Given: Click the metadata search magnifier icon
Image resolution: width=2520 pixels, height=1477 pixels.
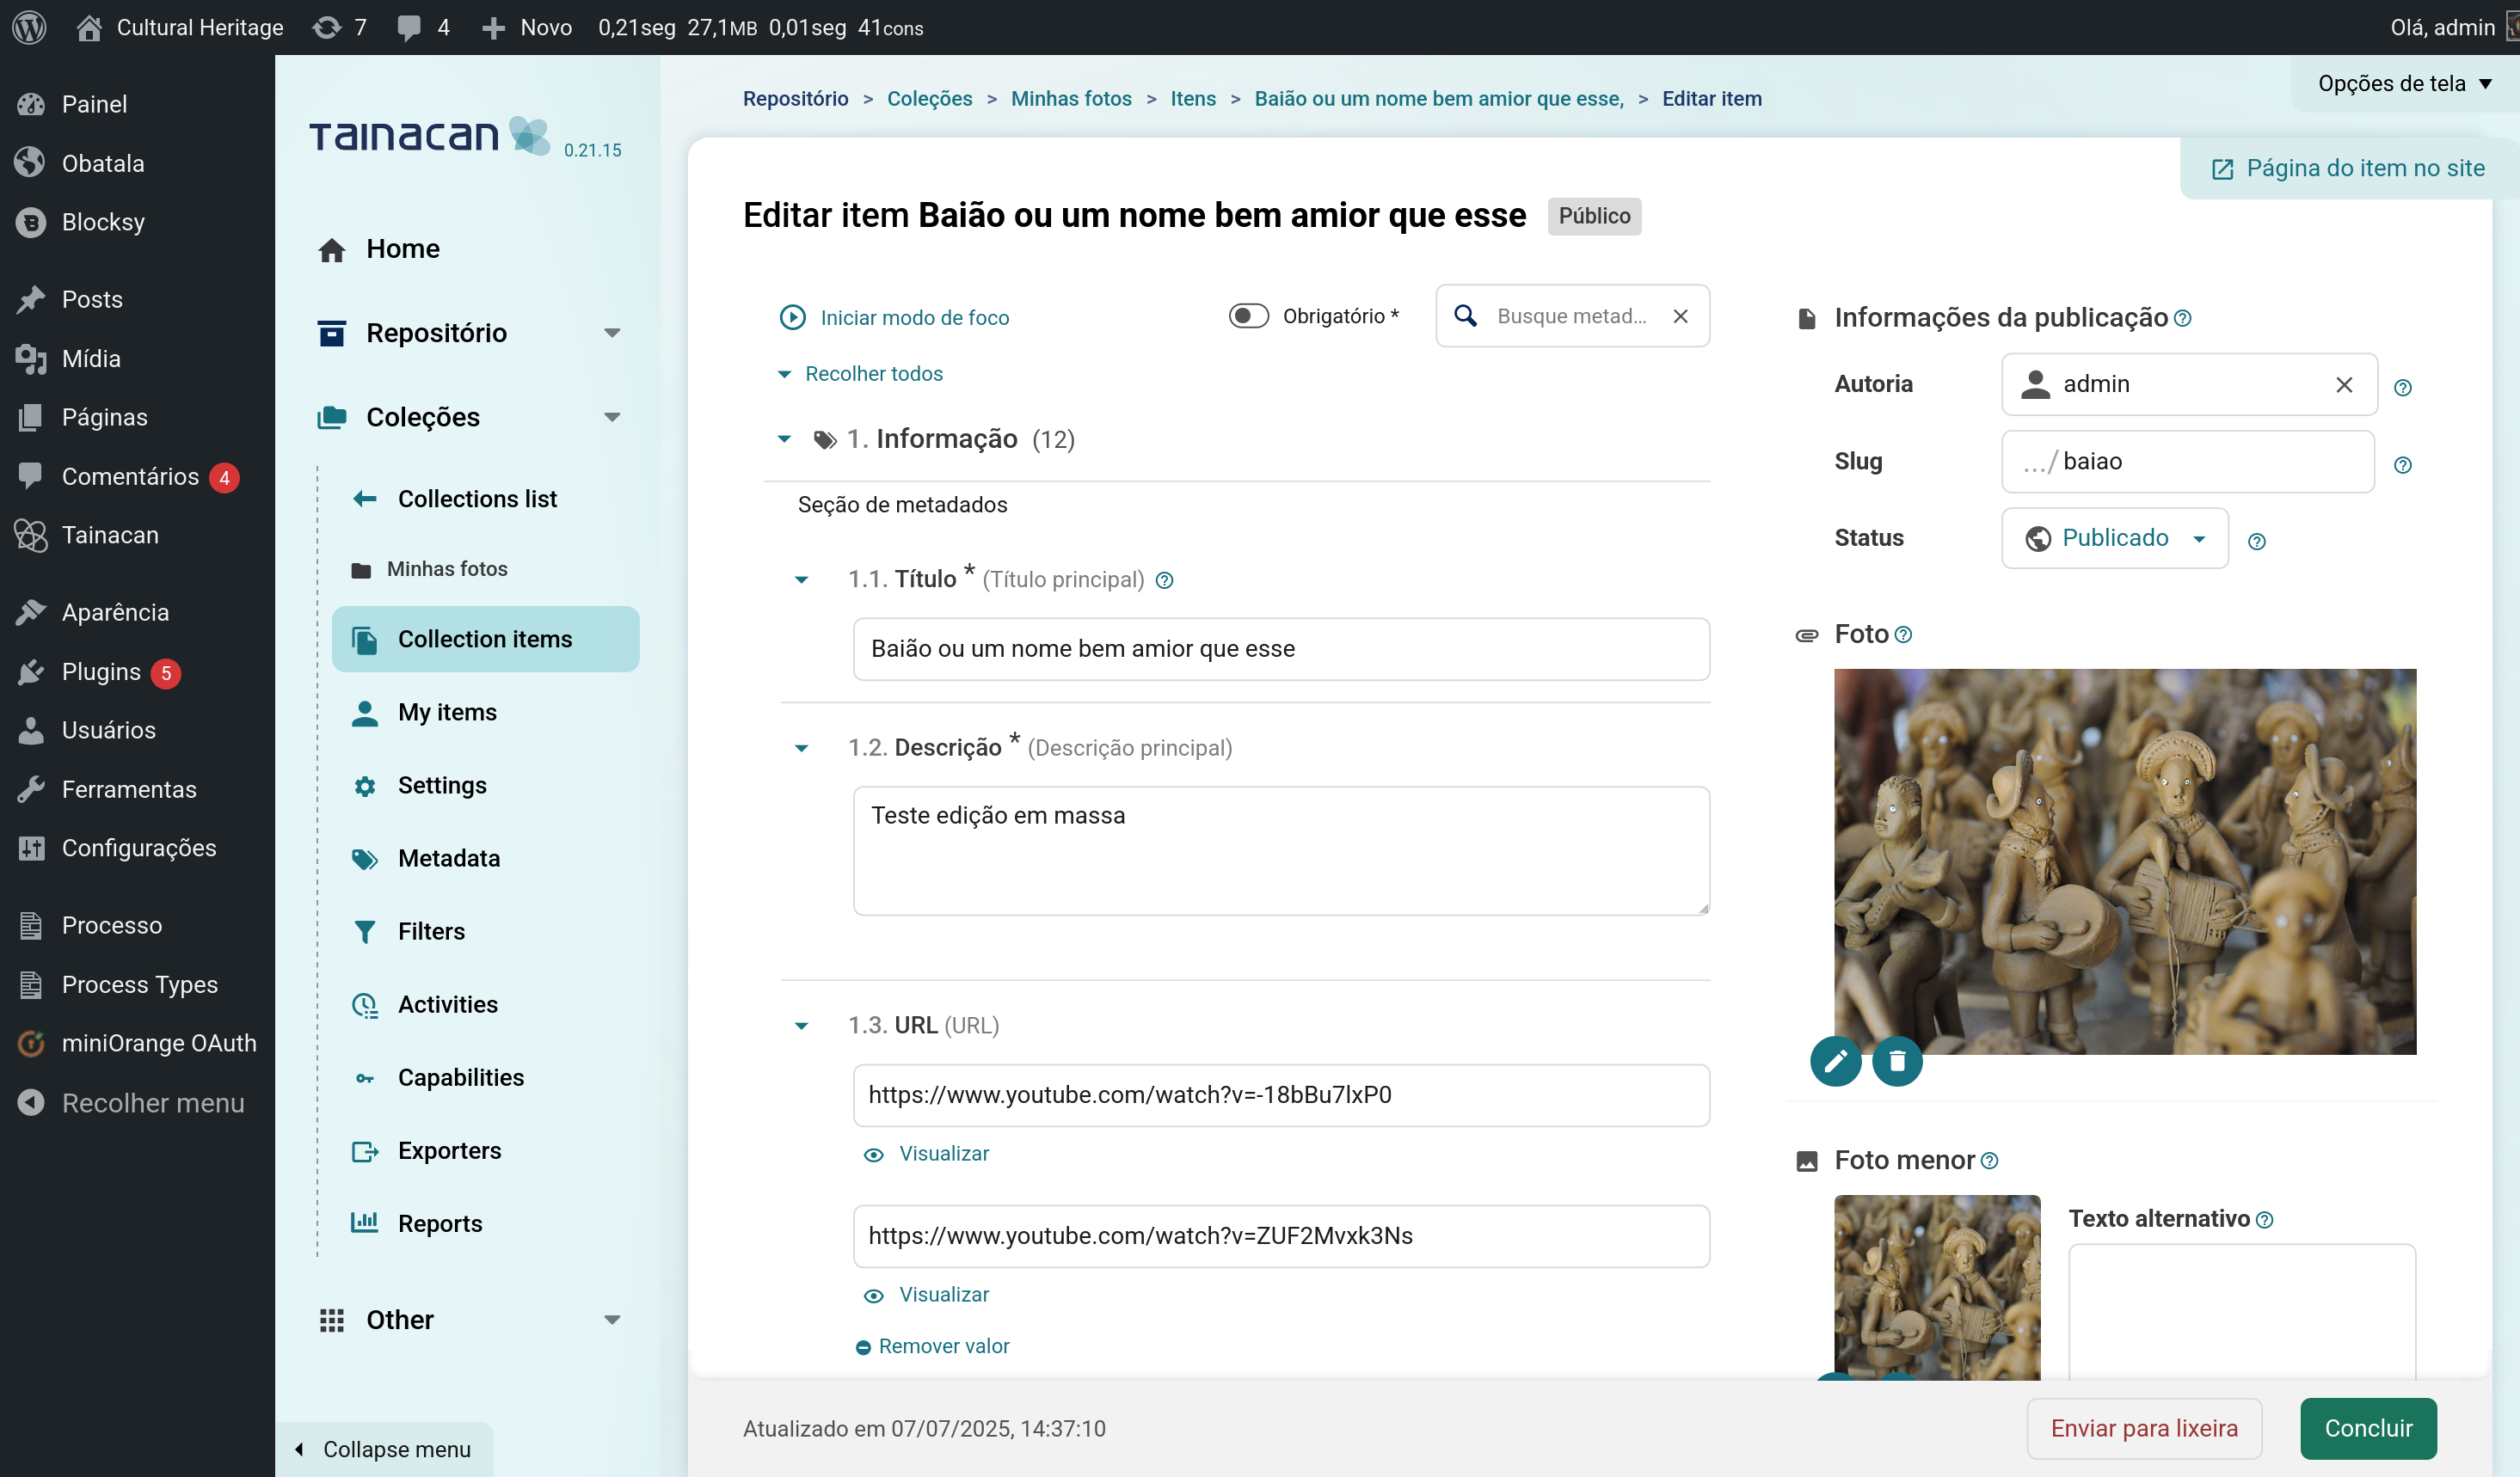Looking at the screenshot, I should [x=1465, y=316].
